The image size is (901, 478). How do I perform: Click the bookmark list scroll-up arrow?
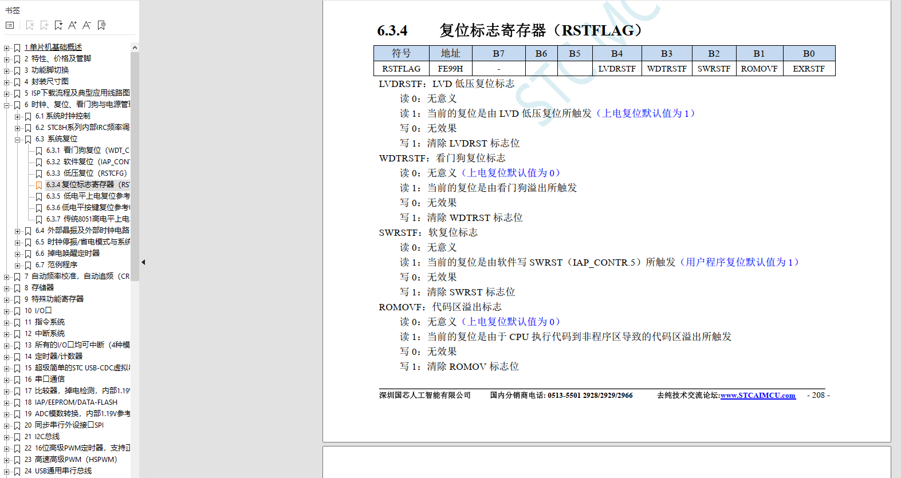[135, 48]
